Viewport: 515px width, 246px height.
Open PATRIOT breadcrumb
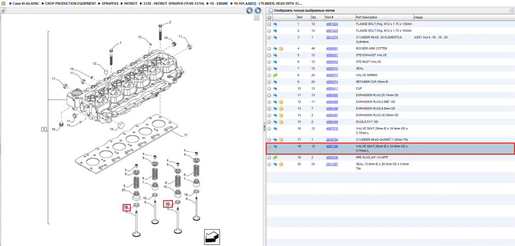point(131,3)
